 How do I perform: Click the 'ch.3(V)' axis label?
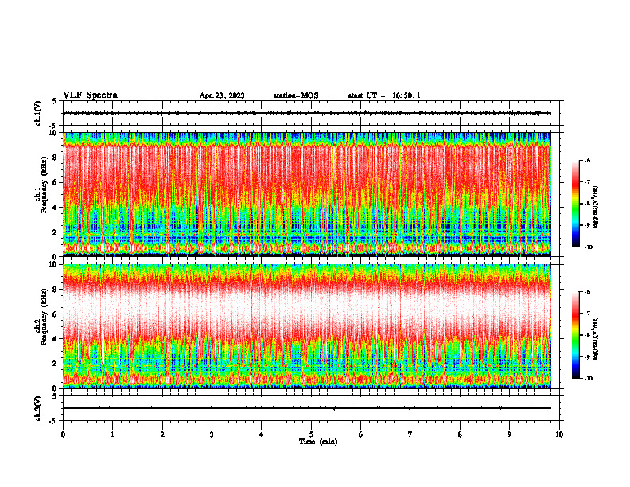tap(38, 408)
